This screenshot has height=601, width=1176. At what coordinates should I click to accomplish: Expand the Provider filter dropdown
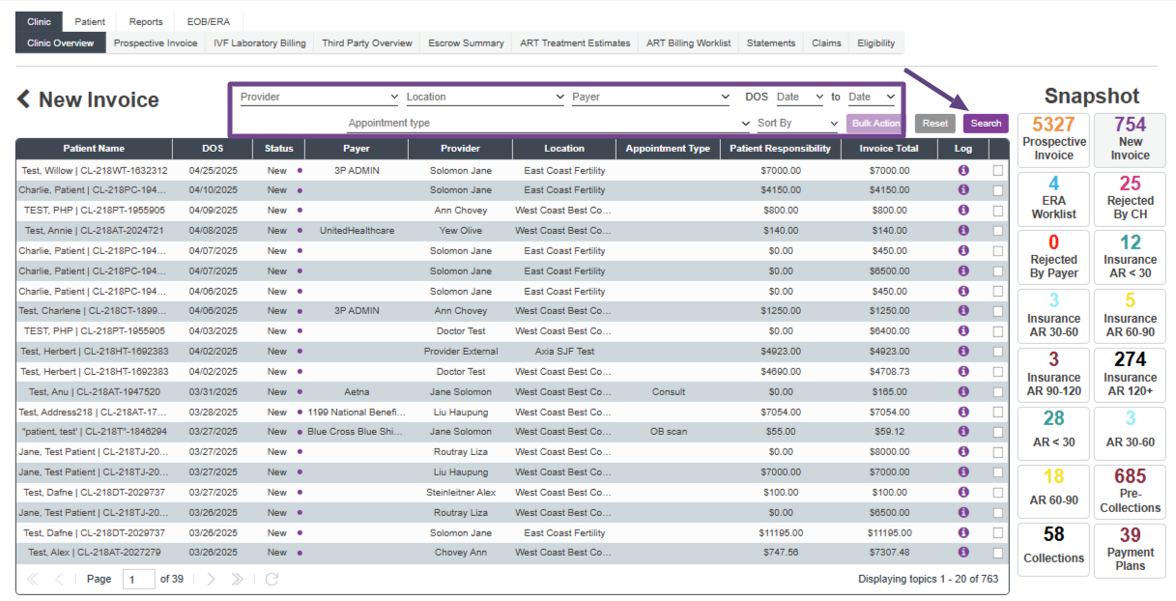coord(319,97)
